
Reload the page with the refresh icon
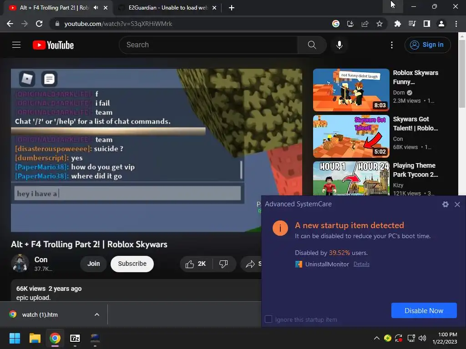coord(39,24)
